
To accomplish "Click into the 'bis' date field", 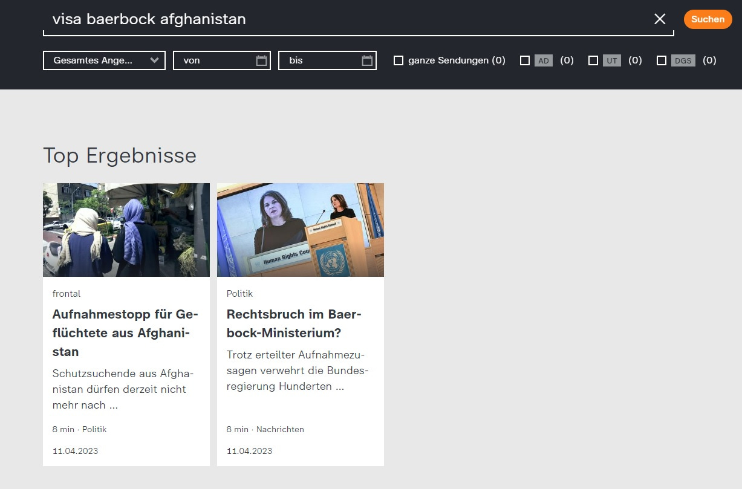I will tap(327, 60).
